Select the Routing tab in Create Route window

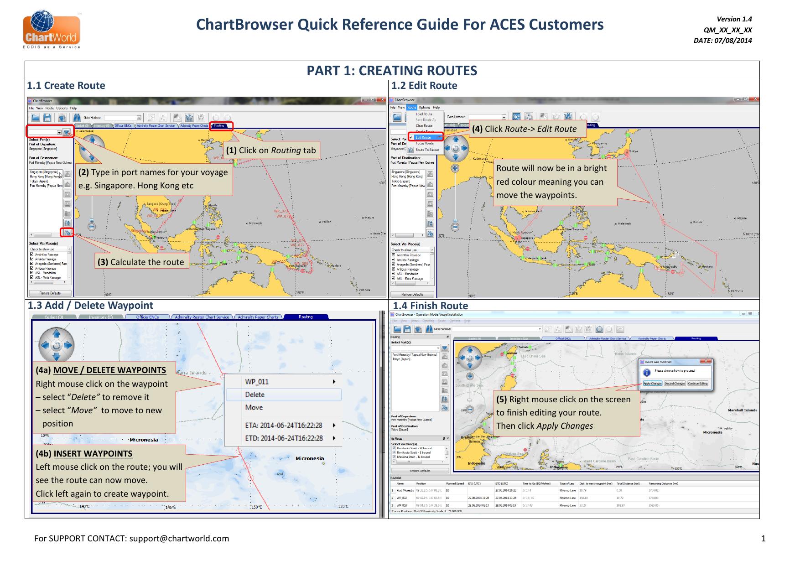(219, 125)
